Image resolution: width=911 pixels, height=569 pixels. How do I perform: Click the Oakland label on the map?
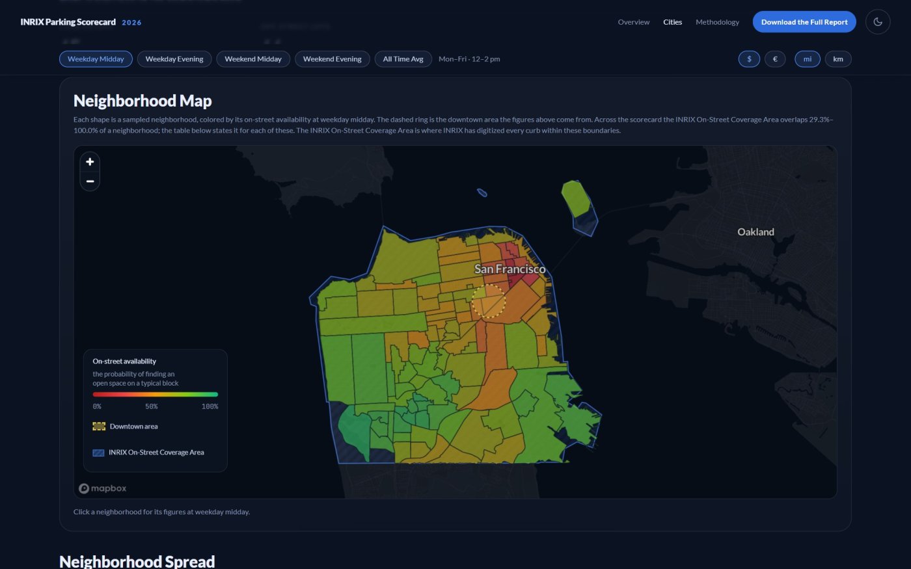[x=755, y=232]
